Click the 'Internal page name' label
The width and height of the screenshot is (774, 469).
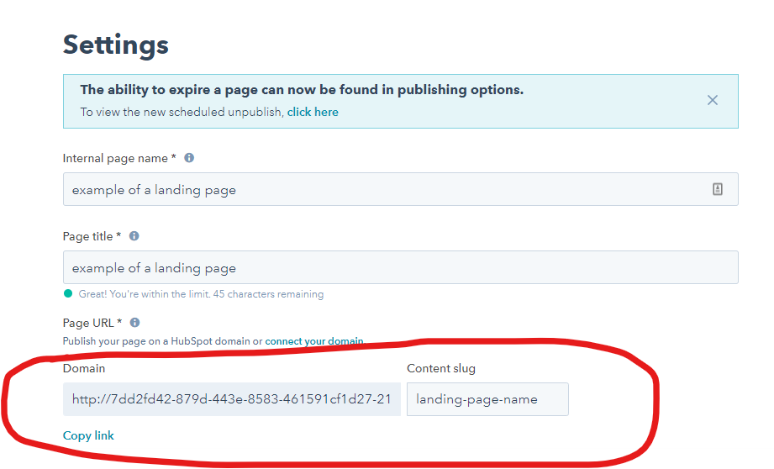point(119,159)
